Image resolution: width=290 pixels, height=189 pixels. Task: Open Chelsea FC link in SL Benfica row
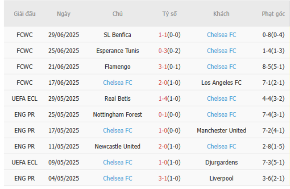pos(222,35)
